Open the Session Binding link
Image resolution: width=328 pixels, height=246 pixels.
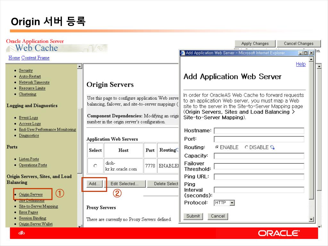[x=32, y=218]
